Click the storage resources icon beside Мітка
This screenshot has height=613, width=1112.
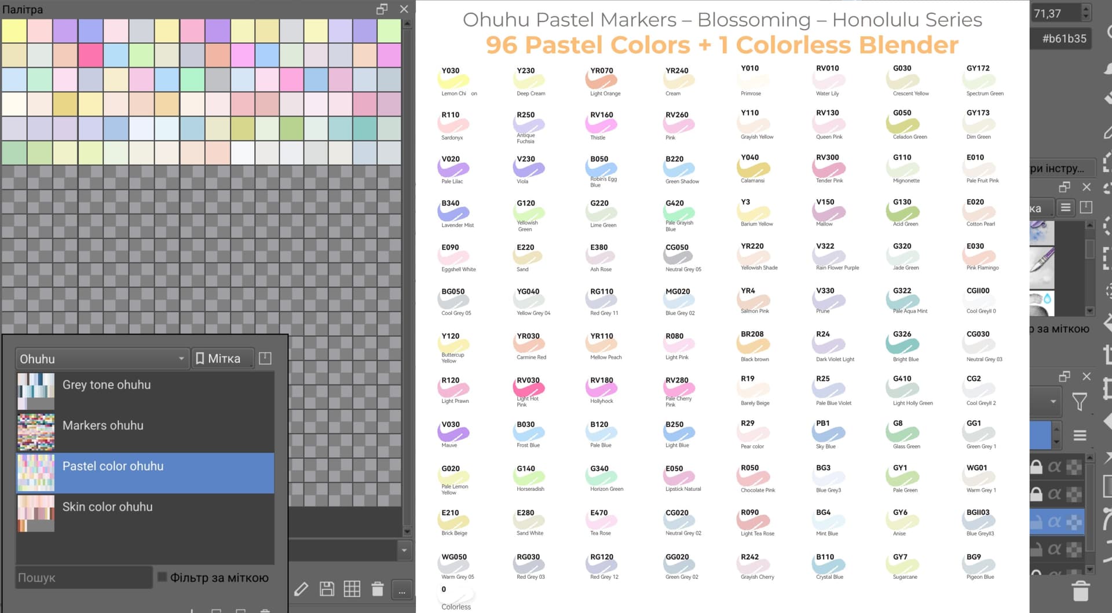coord(265,358)
